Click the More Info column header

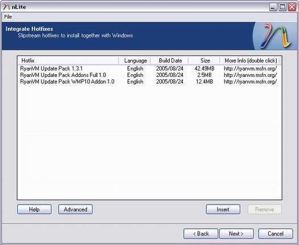point(250,60)
